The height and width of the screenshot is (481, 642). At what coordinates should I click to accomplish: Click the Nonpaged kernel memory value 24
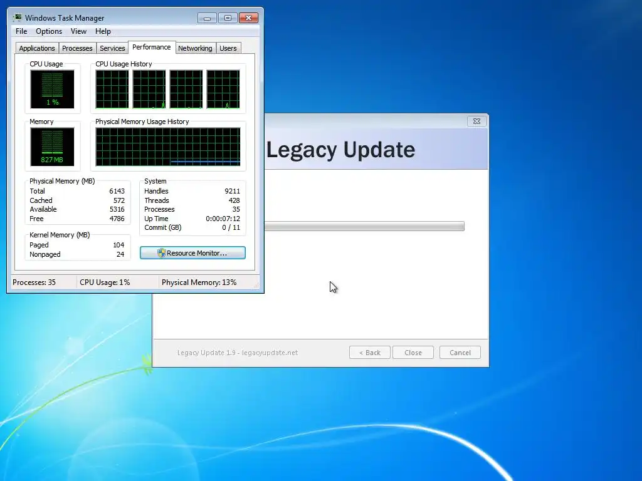pos(120,254)
